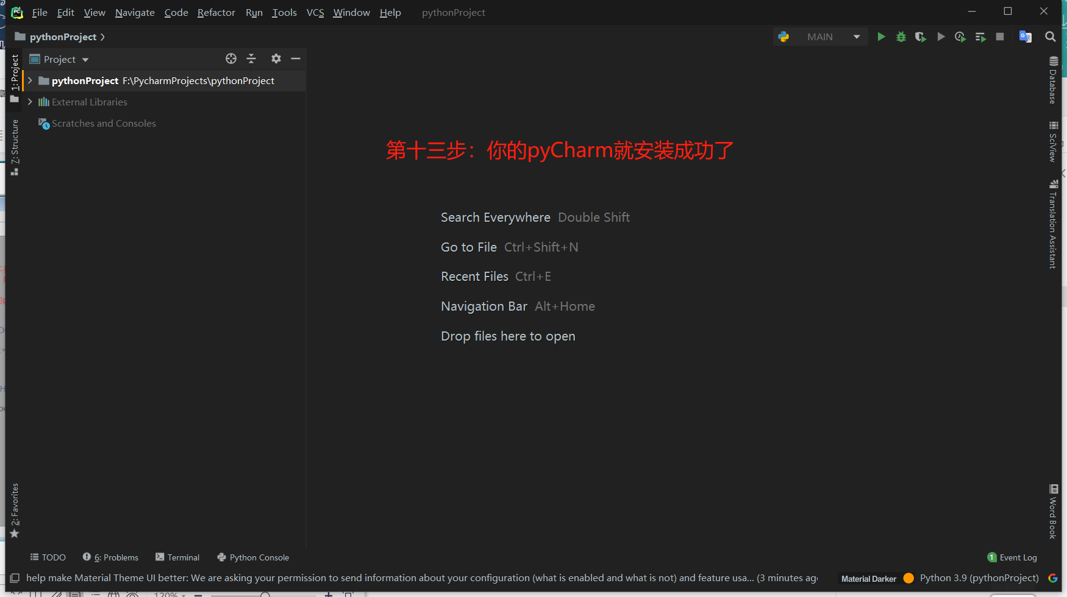This screenshot has height=597, width=1067.
Task: Collapse all tree nodes icon in Project panel
Action: [251, 58]
